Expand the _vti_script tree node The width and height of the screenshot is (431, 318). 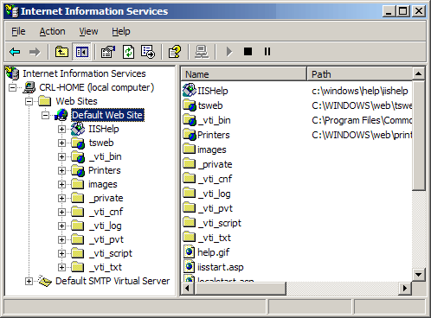(x=61, y=253)
